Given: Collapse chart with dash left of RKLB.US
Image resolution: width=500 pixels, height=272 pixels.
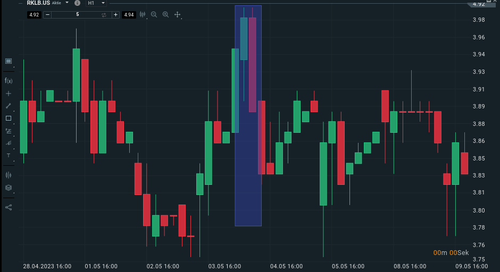Looking at the screenshot, I should tap(21, 3).
